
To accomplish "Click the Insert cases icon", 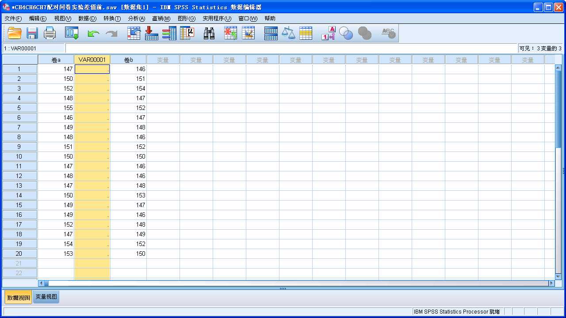I will (x=230, y=33).
